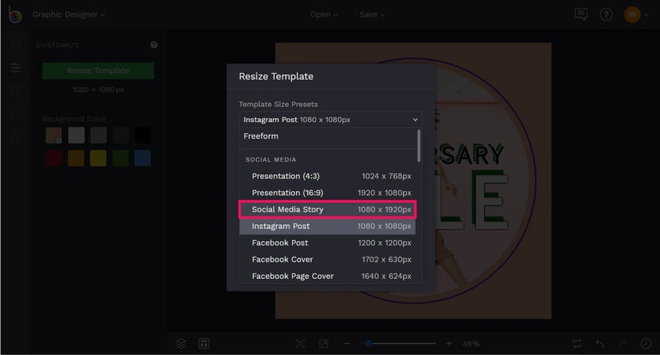Click the Resize Template dialog title
The width and height of the screenshot is (660, 355).
coord(276,77)
